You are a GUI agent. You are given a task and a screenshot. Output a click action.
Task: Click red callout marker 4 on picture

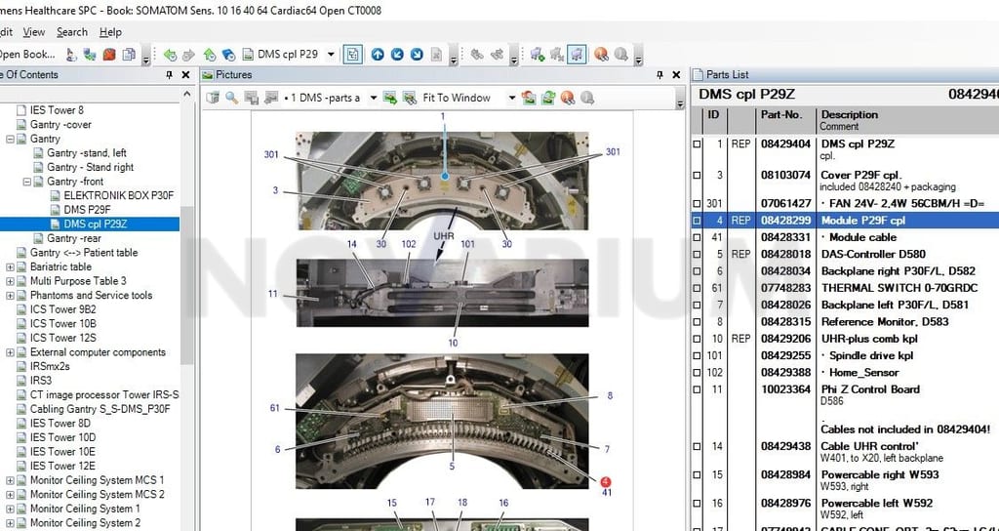click(605, 482)
